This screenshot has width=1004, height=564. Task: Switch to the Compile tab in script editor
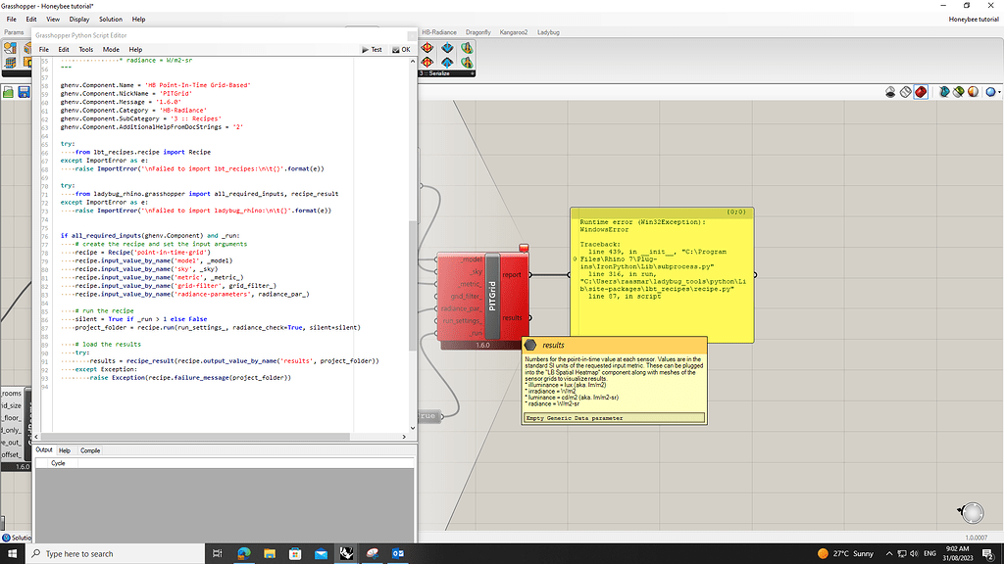(90, 450)
